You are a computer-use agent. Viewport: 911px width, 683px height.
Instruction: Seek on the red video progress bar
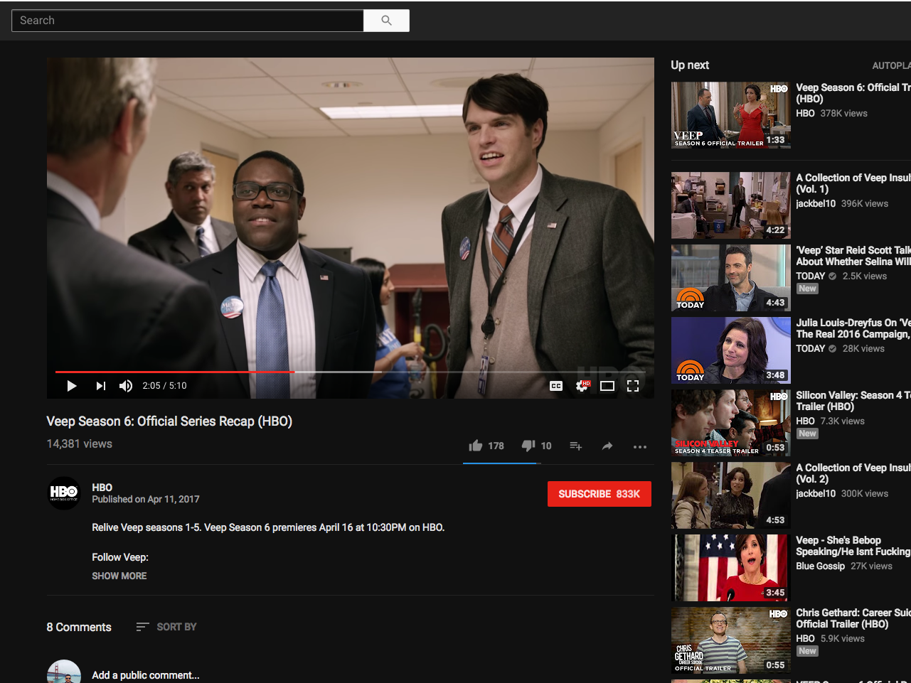pos(350,372)
